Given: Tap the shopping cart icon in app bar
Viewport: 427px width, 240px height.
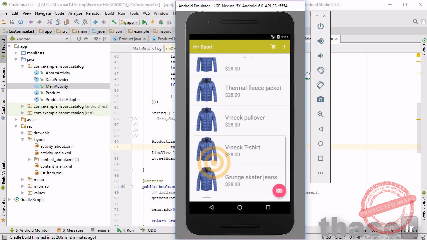Looking at the screenshot, I should 273,47.
